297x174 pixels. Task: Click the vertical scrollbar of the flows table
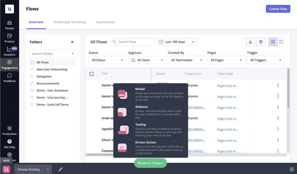pyautogui.click(x=288, y=88)
